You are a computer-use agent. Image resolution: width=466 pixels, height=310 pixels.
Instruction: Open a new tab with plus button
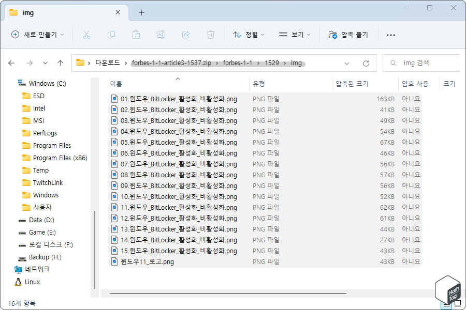[142, 13]
